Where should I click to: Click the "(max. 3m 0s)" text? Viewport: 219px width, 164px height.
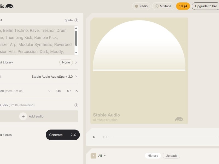point(14,91)
